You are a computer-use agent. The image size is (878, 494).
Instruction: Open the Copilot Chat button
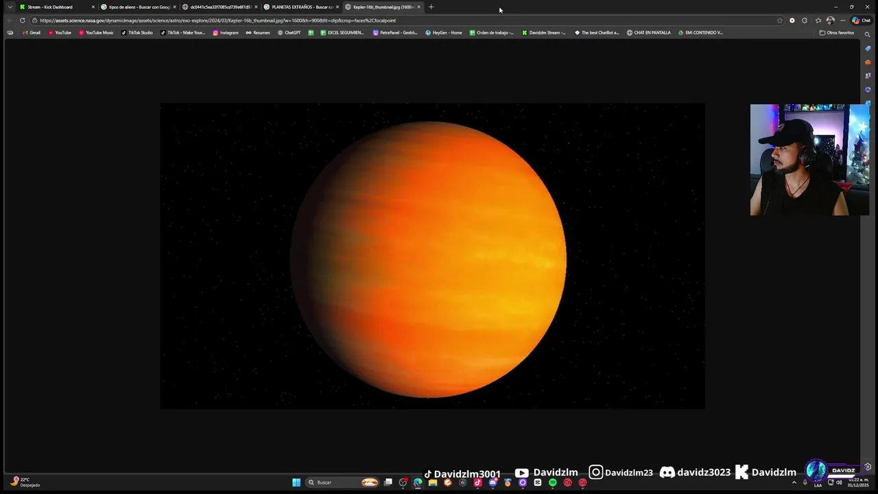(861, 21)
